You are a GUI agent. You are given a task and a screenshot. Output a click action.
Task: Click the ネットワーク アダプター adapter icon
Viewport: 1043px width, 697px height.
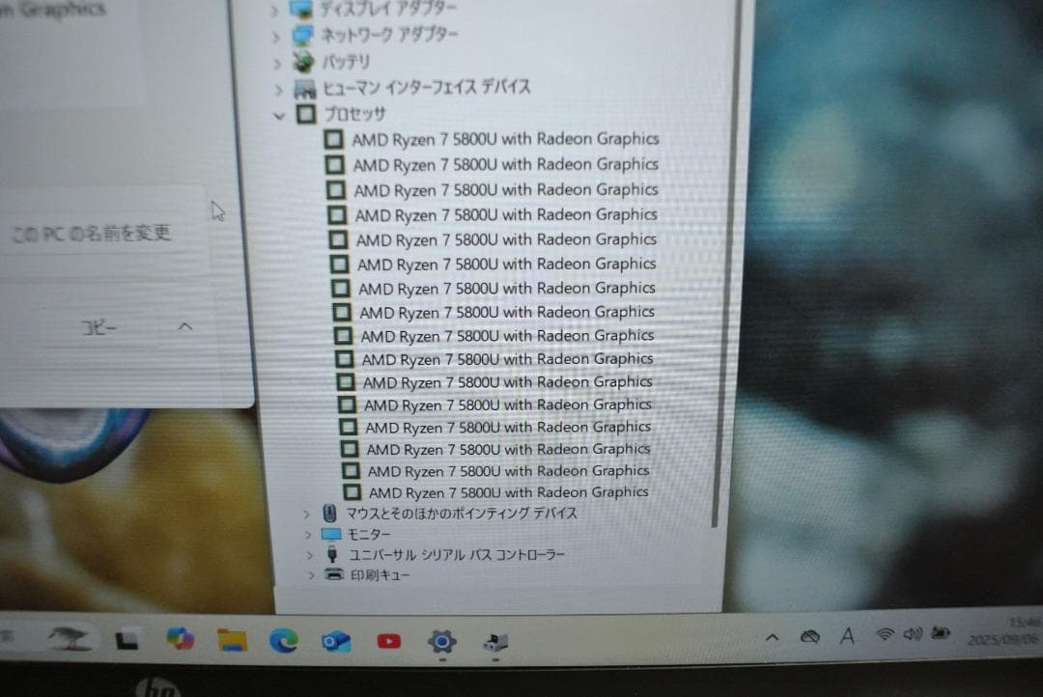[302, 35]
